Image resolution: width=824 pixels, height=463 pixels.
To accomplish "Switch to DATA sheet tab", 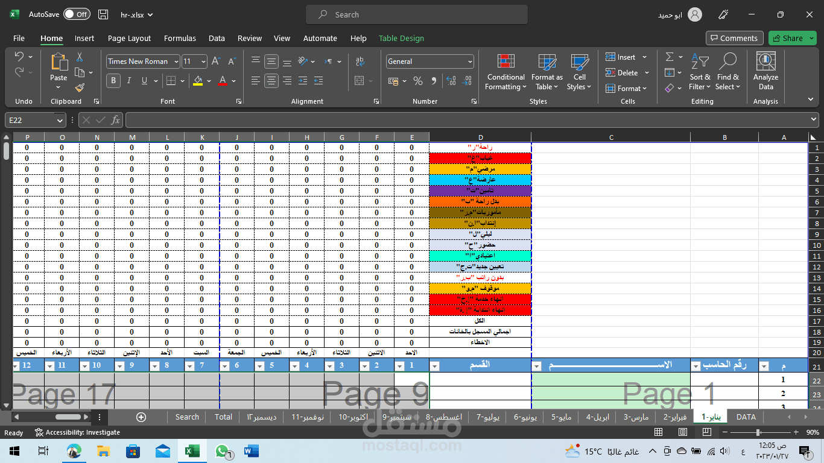I will [x=746, y=417].
